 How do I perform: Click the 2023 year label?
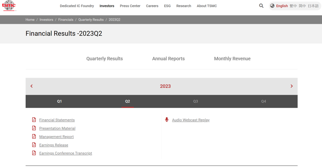[165, 86]
